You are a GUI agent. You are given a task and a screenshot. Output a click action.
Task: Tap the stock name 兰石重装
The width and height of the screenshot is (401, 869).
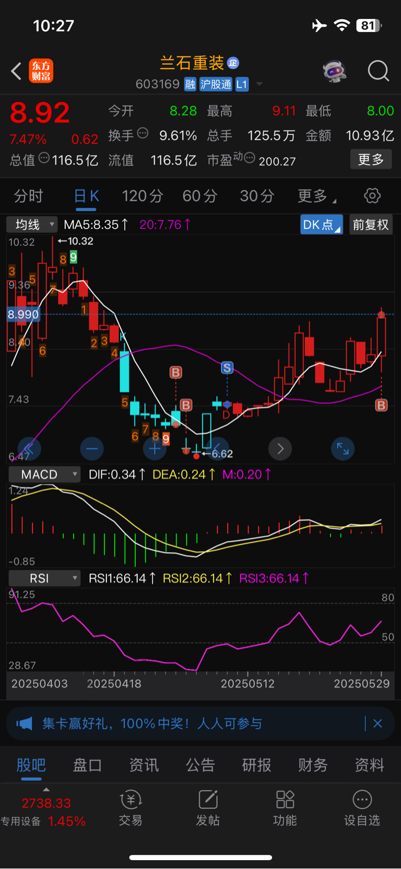(192, 63)
